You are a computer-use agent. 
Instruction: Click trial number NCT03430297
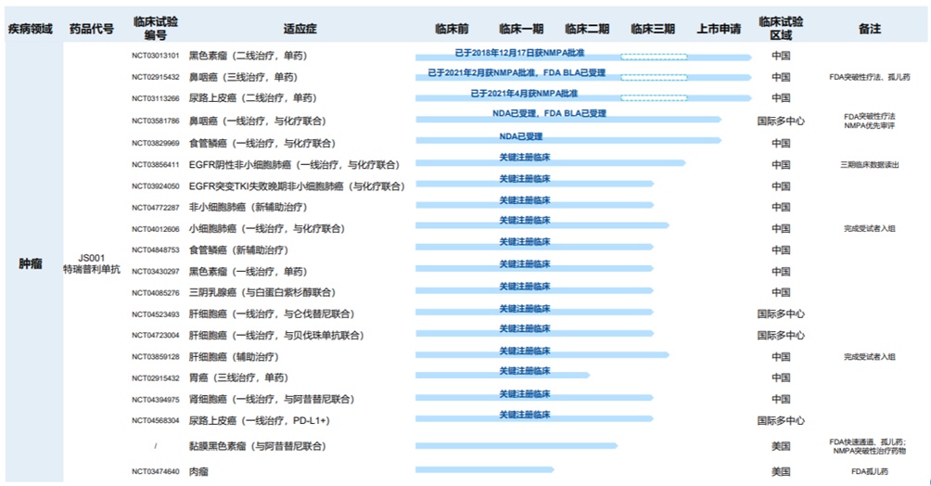click(156, 272)
